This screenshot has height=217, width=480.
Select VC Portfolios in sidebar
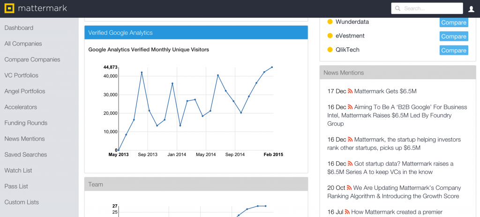click(22, 75)
